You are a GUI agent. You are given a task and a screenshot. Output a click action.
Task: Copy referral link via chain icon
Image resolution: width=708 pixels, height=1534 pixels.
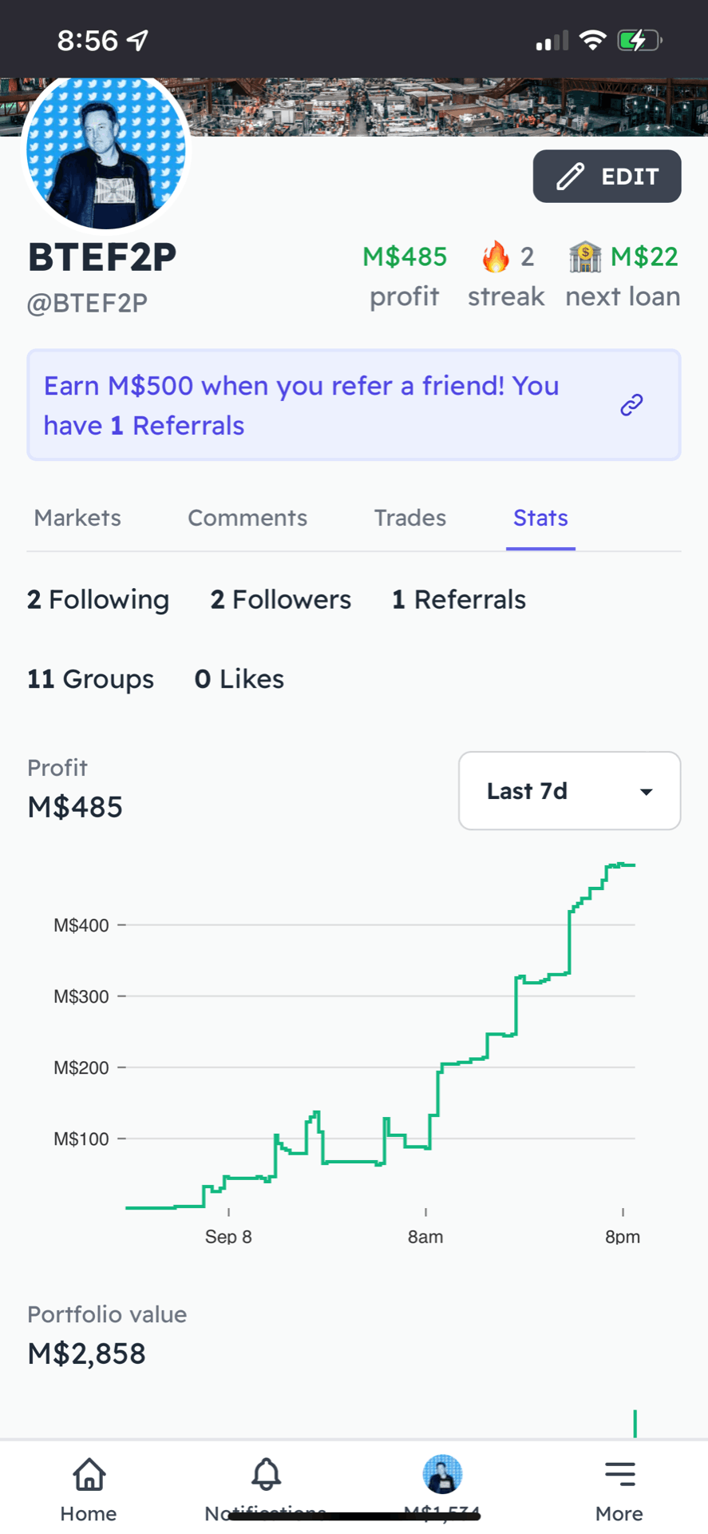631,405
